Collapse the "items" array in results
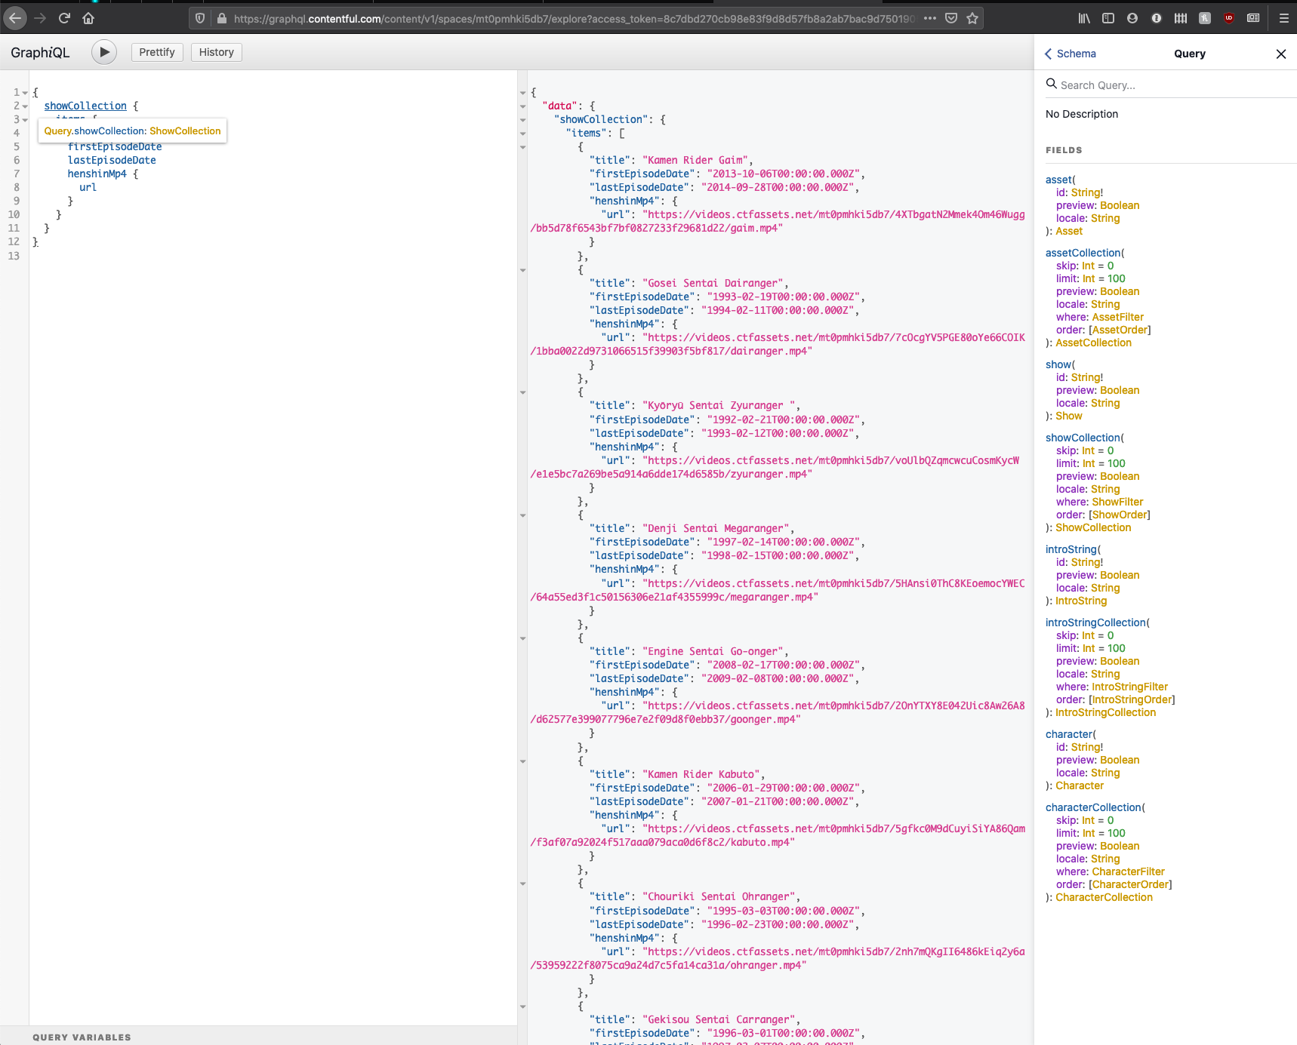 522,134
